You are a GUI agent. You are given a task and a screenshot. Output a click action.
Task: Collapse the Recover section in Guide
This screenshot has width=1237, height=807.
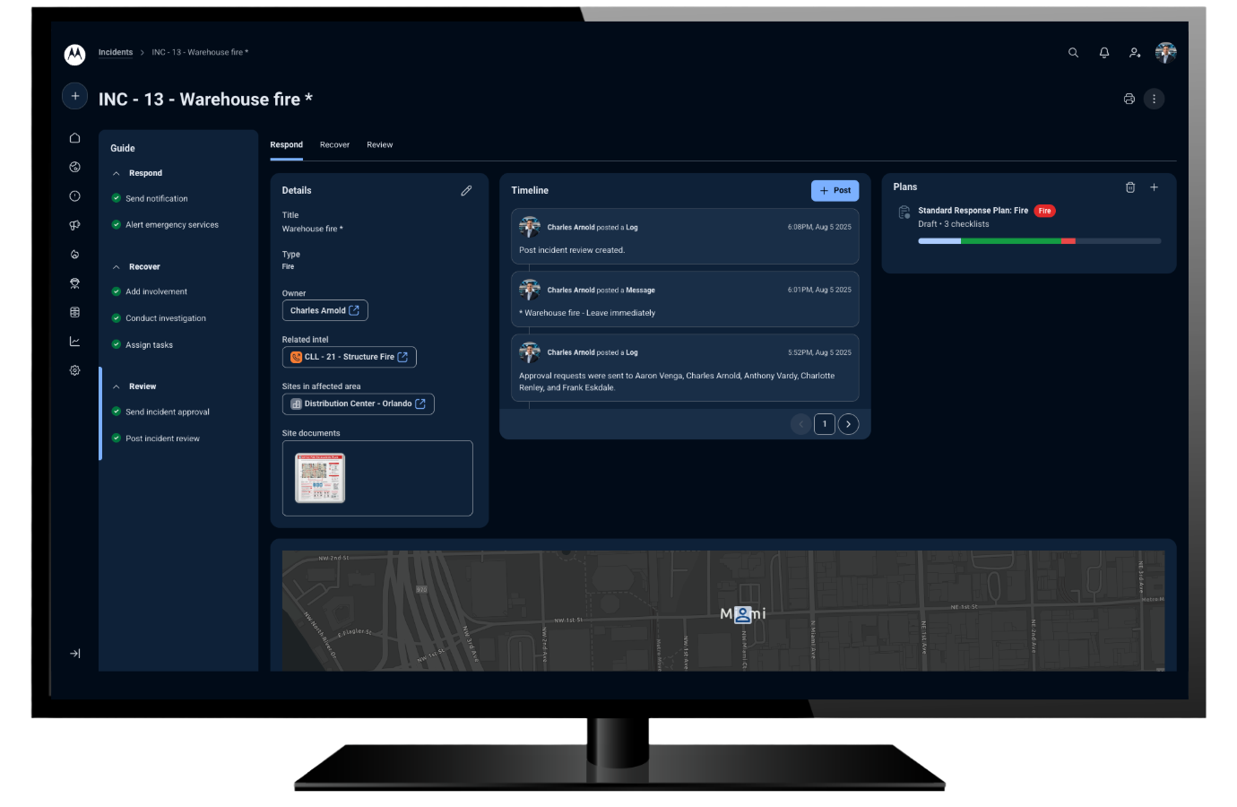coord(117,267)
